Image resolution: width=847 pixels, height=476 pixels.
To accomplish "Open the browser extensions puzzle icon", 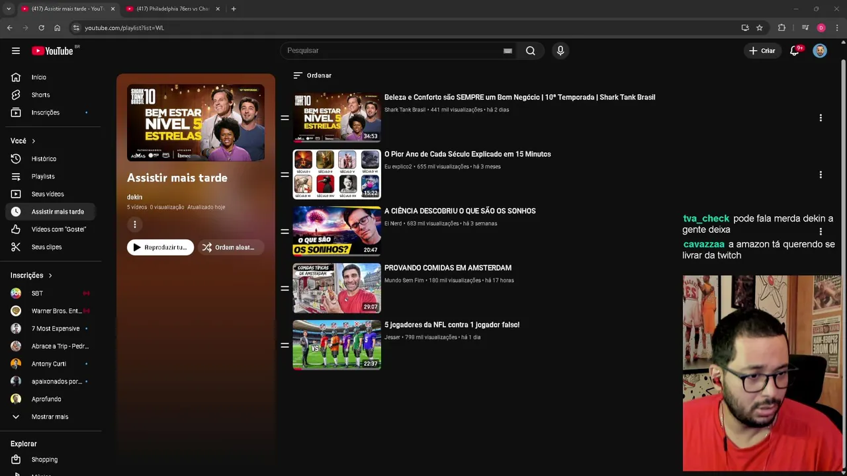I will 781,28.
